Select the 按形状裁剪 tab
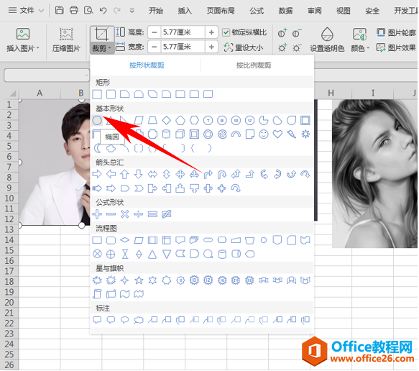 (x=147, y=65)
